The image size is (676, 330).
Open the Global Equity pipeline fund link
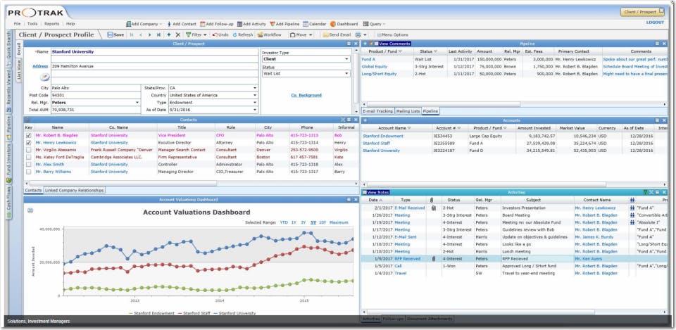coord(374,67)
